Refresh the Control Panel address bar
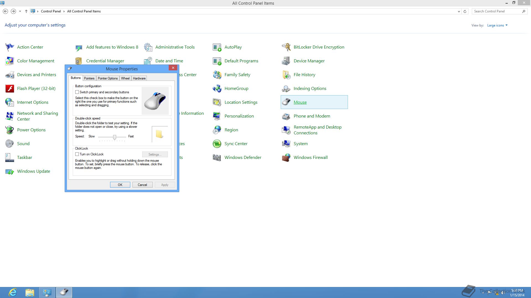531x298 pixels. 465,11
